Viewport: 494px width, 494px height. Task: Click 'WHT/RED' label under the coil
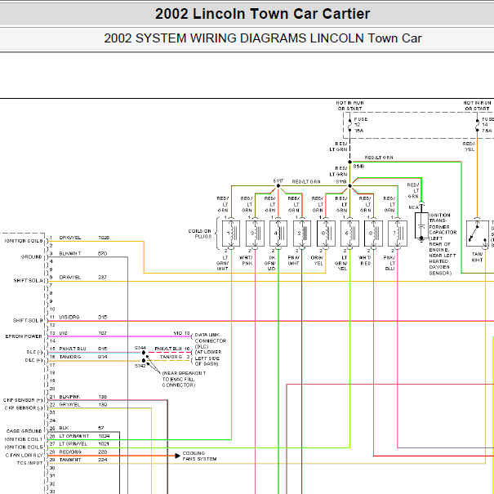[365, 260]
